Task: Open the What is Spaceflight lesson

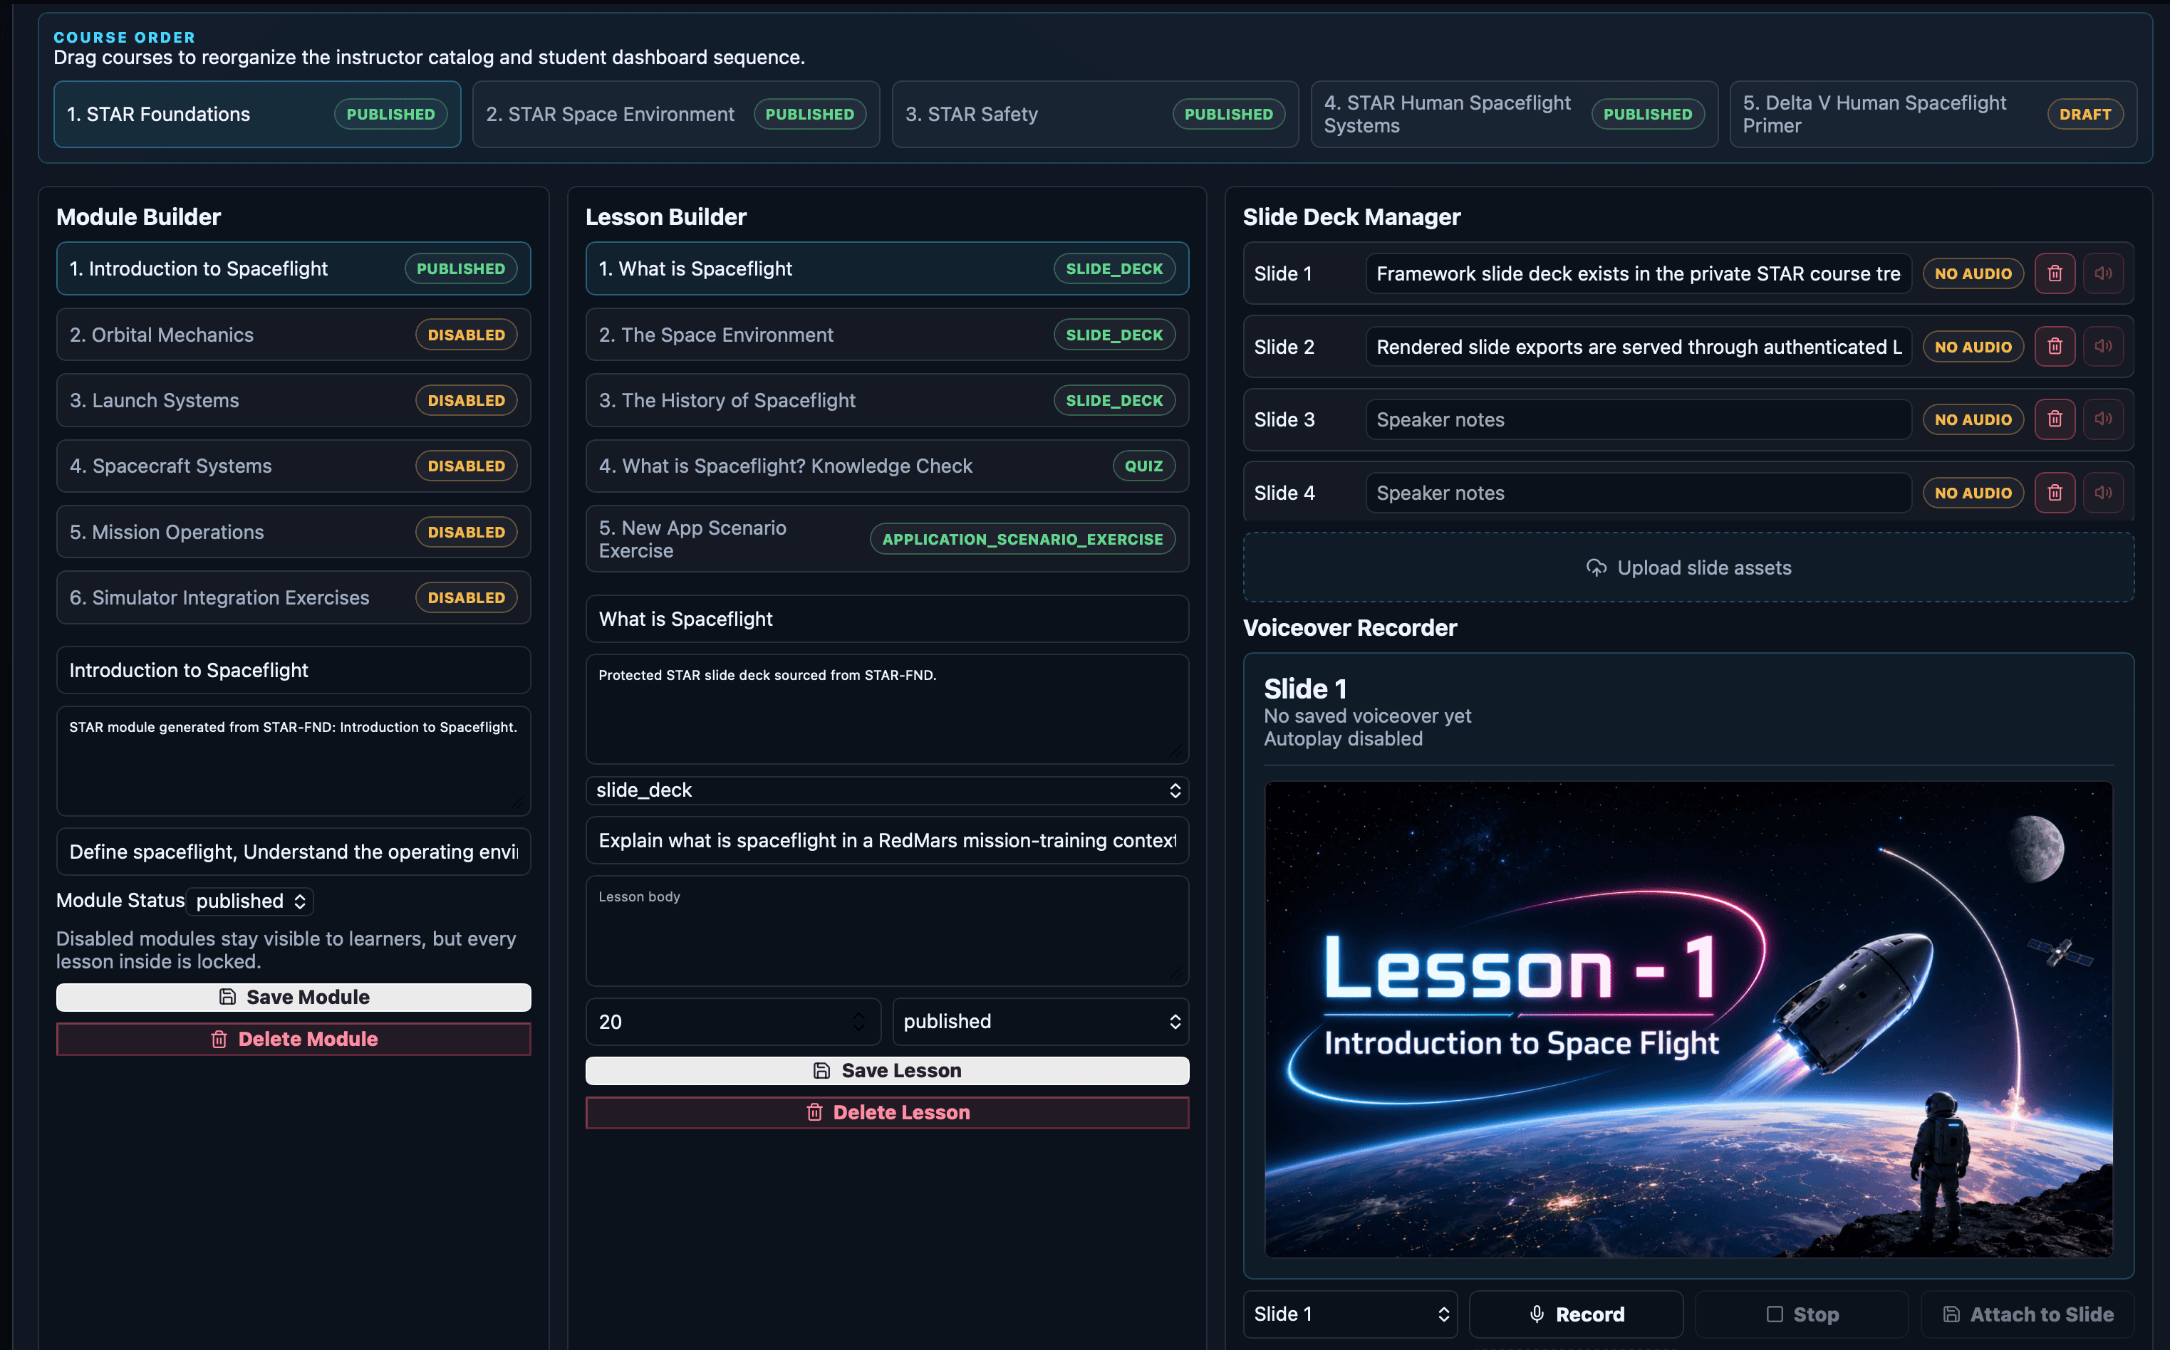Action: [x=887, y=268]
